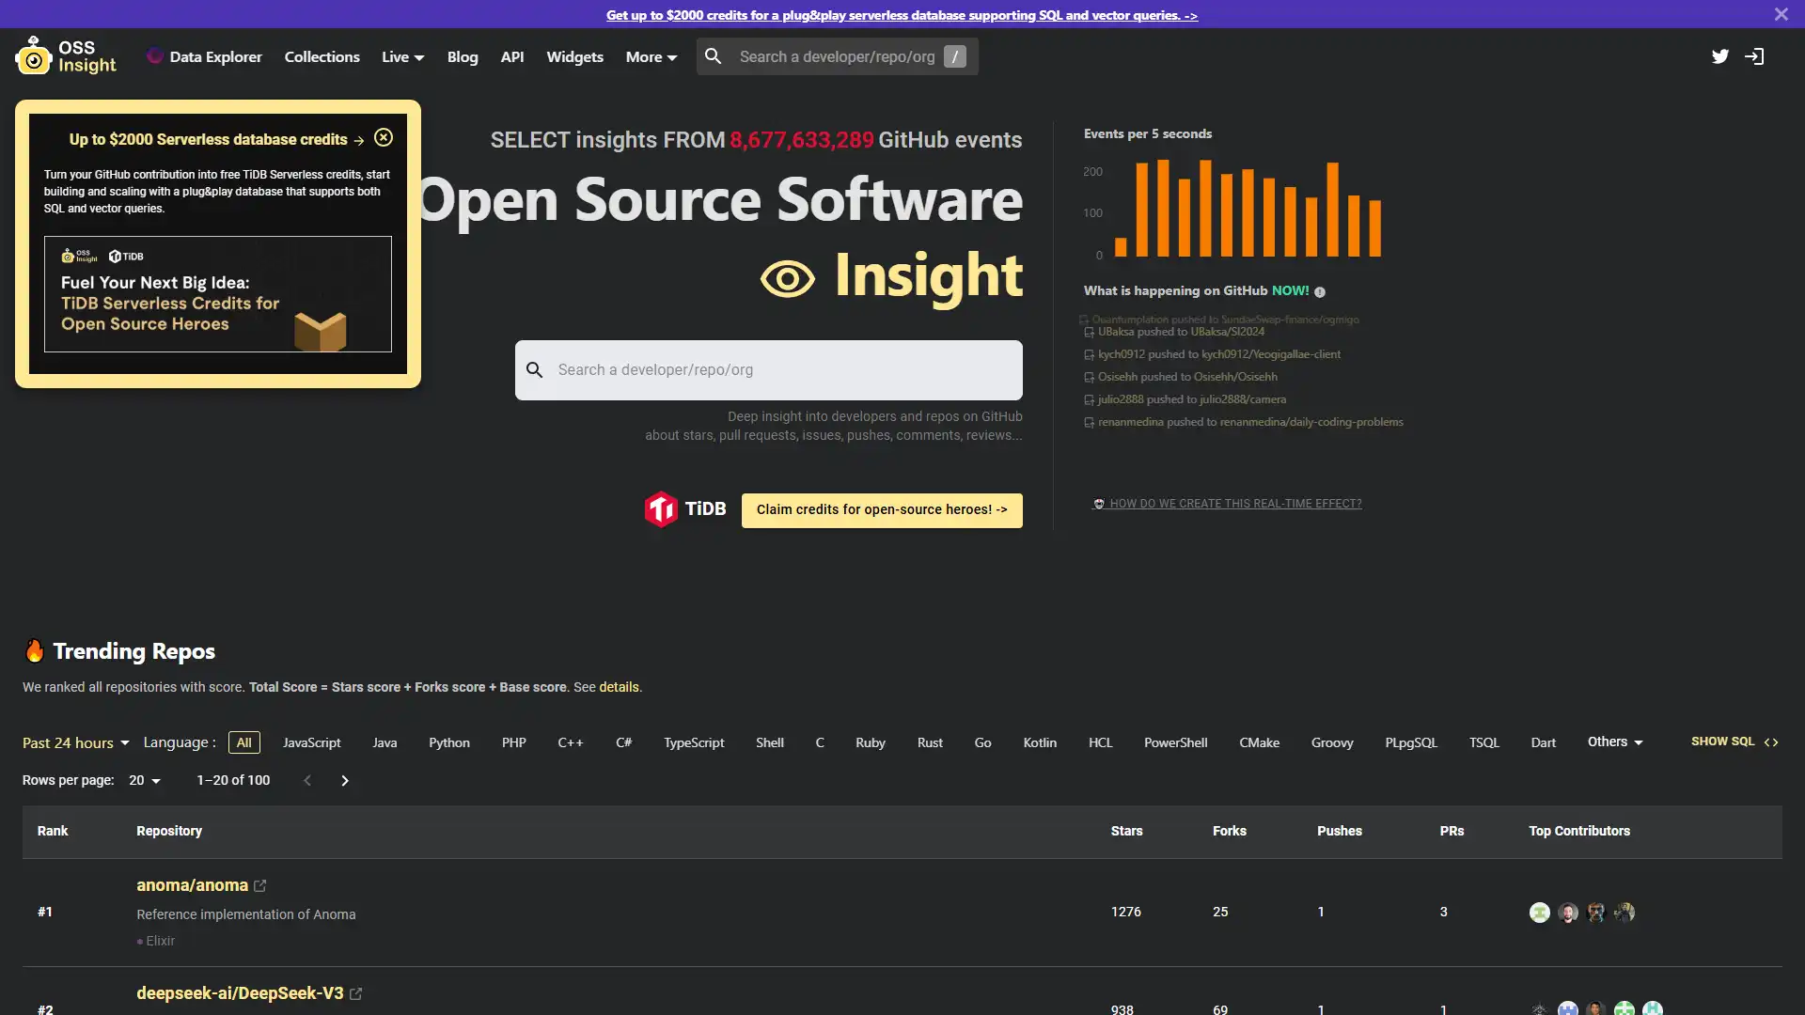
Task: Filter trending repos by Java
Action: pos(385,742)
